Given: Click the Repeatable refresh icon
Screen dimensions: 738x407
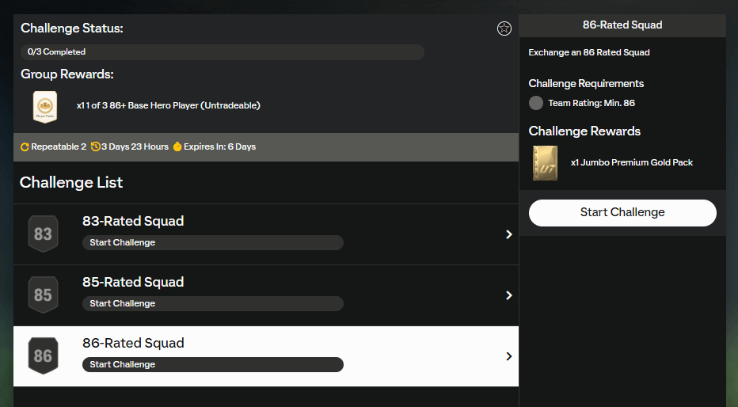Looking at the screenshot, I should point(25,146).
